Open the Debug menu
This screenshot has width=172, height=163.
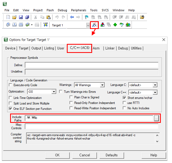coord(62,10)
